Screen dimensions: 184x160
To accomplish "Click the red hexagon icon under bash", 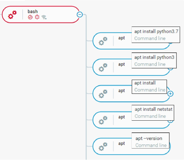I will 37,17.
